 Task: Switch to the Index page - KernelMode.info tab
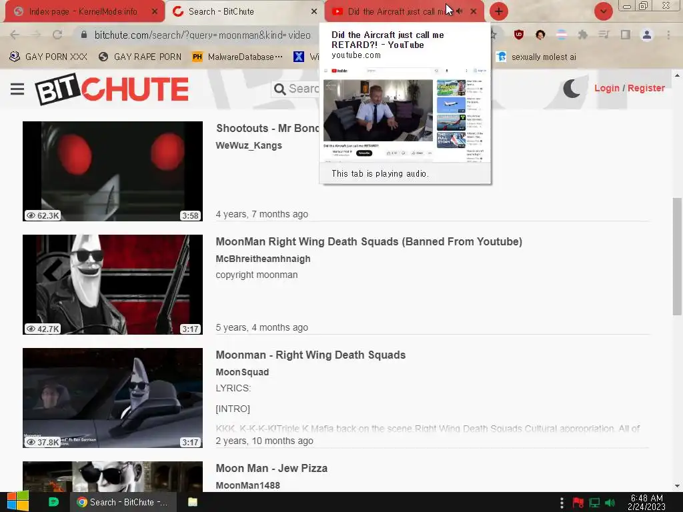coord(83,12)
